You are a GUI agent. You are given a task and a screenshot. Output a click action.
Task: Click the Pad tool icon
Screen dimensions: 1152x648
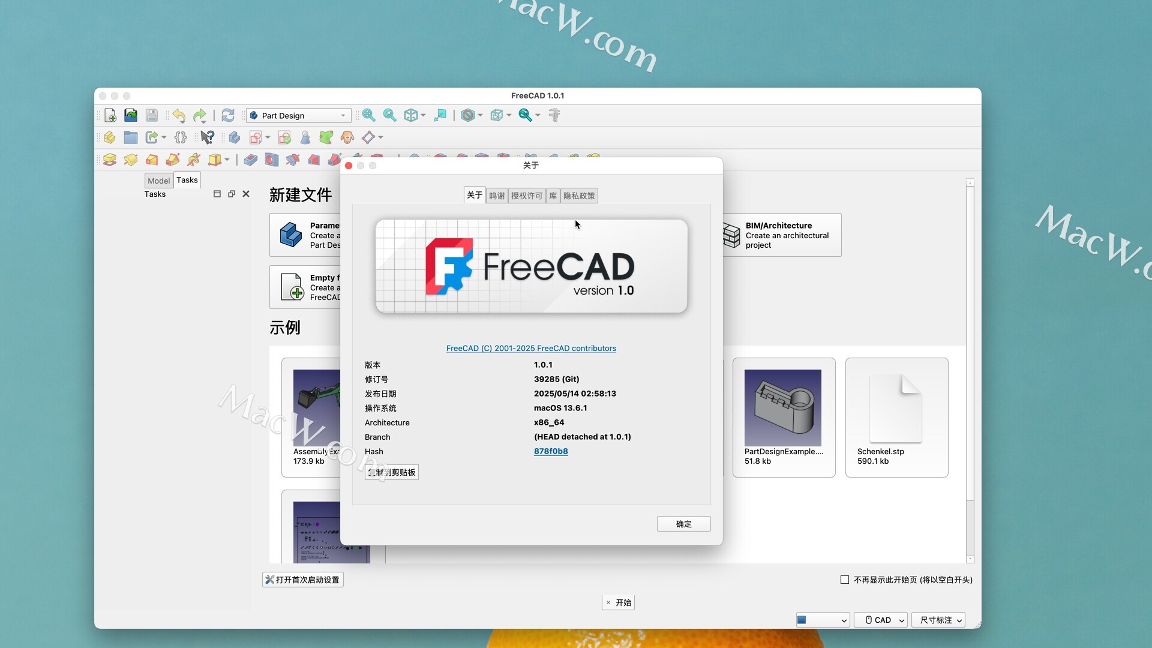click(110, 160)
